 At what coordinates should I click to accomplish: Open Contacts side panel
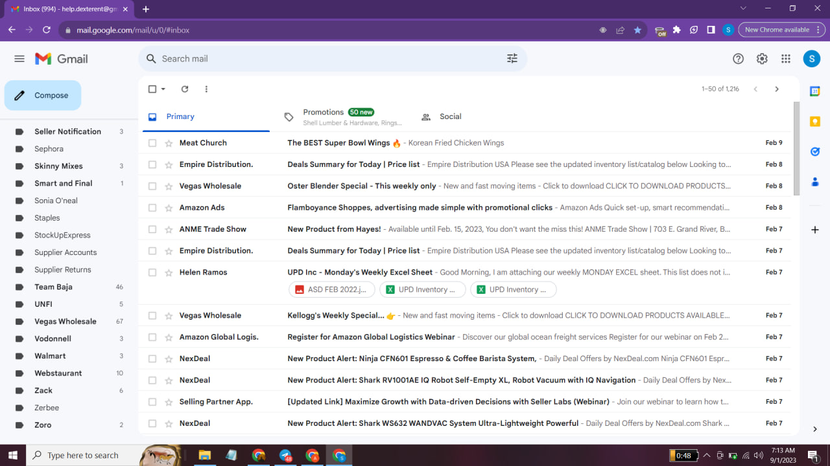point(815,182)
